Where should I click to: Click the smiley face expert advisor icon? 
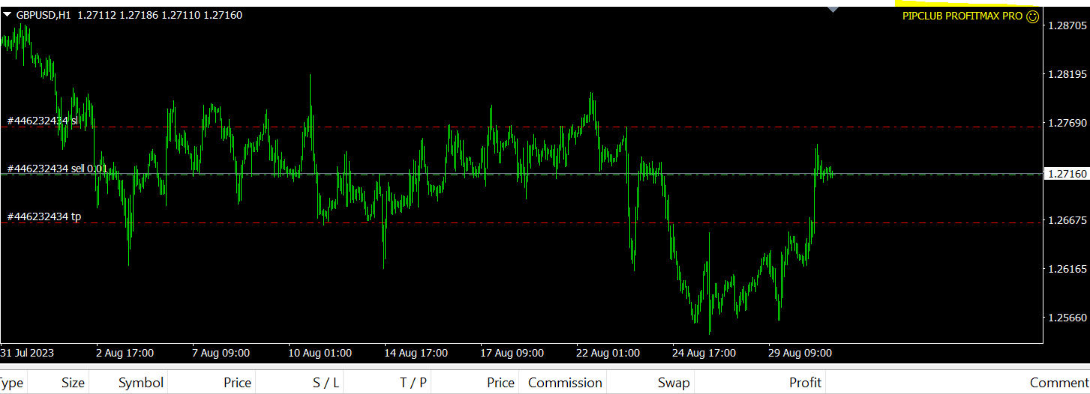tap(1032, 16)
